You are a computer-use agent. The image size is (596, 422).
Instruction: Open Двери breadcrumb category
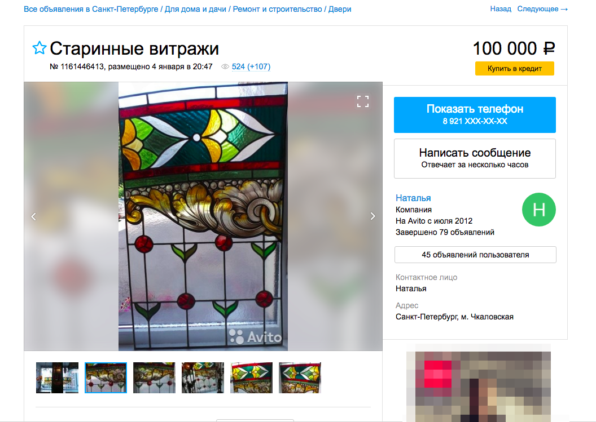pyautogui.click(x=339, y=9)
